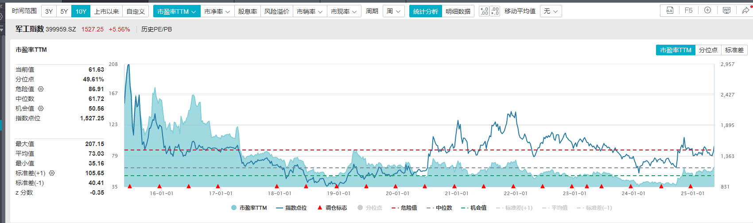Toggle 平均值 line in chart legend
The width and height of the screenshot is (753, 223).
coord(555,208)
